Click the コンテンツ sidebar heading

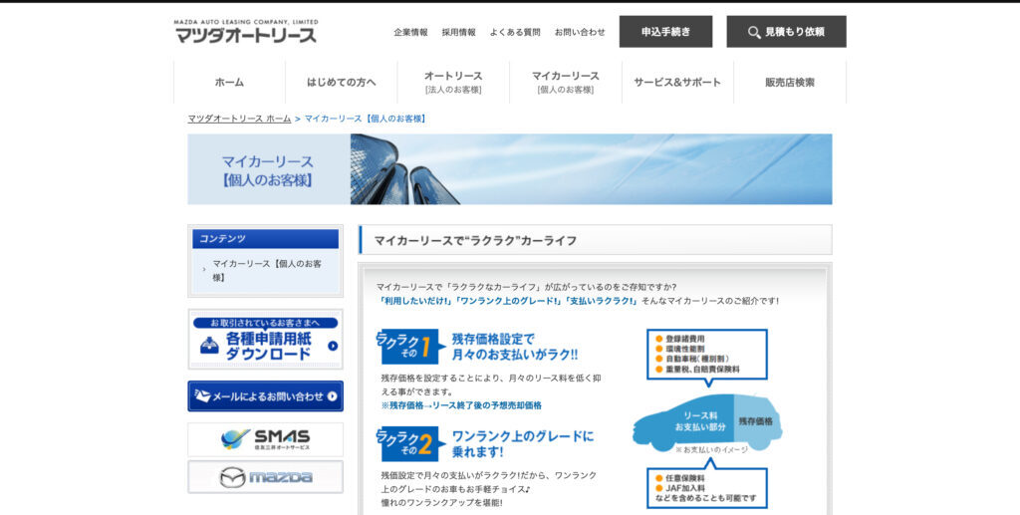tap(265, 239)
